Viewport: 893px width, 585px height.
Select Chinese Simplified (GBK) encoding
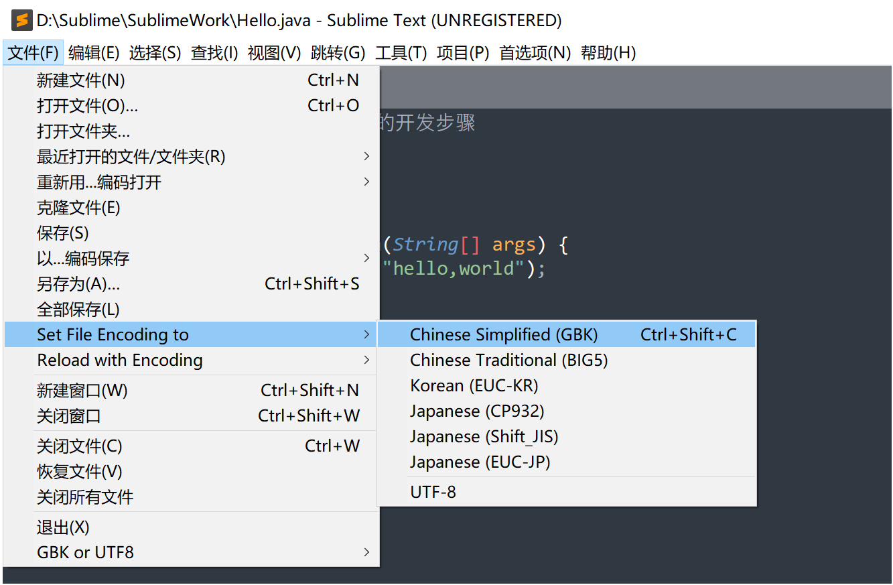tap(567, 334)
